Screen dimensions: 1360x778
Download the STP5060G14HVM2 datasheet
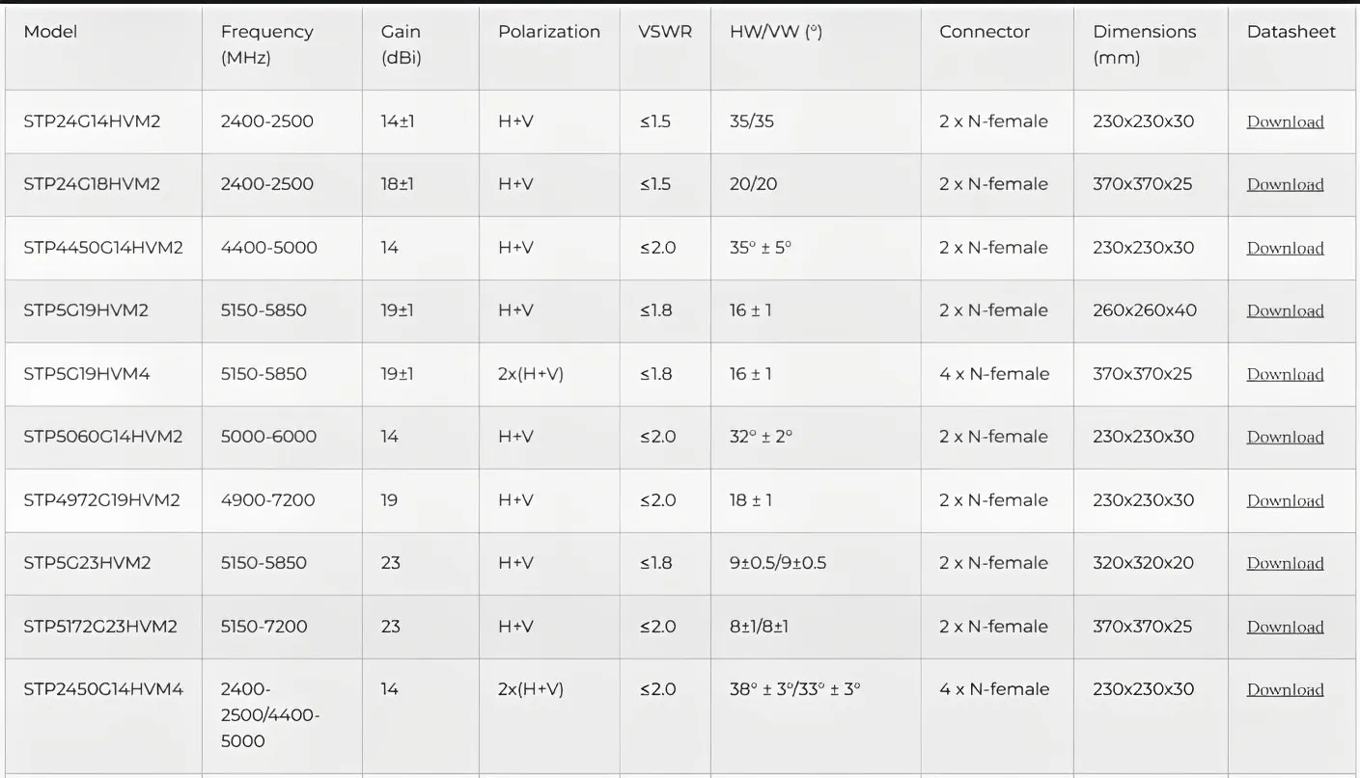1285,437
